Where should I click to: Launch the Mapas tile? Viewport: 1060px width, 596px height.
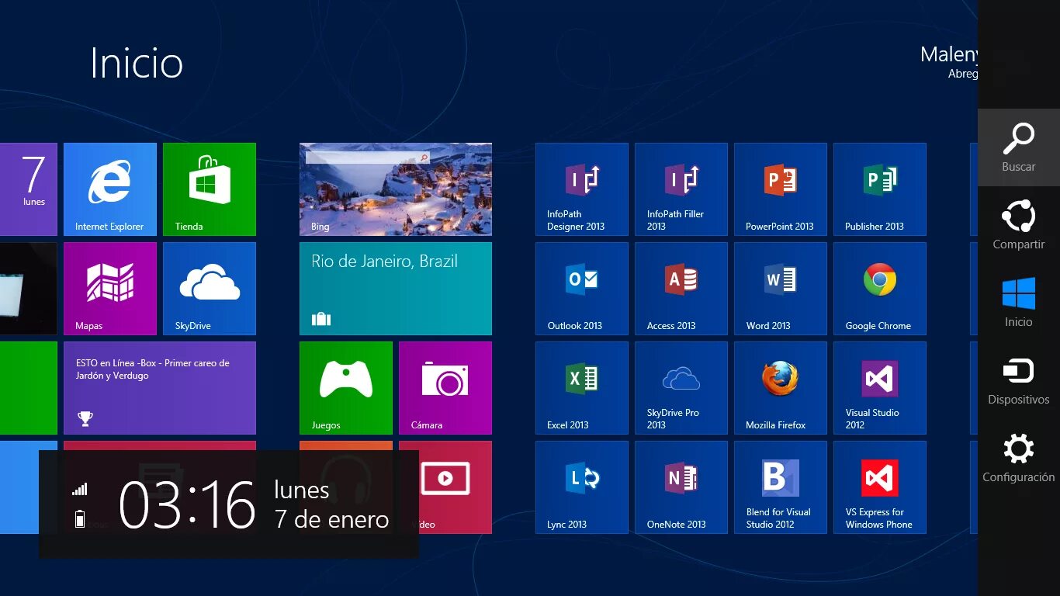(110, 289)
